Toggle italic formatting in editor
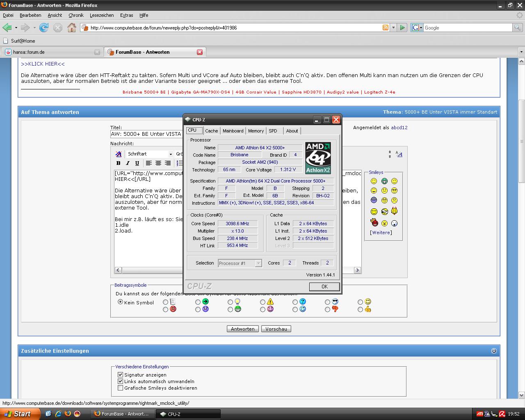The image size is (525, 420). point(128,163)
